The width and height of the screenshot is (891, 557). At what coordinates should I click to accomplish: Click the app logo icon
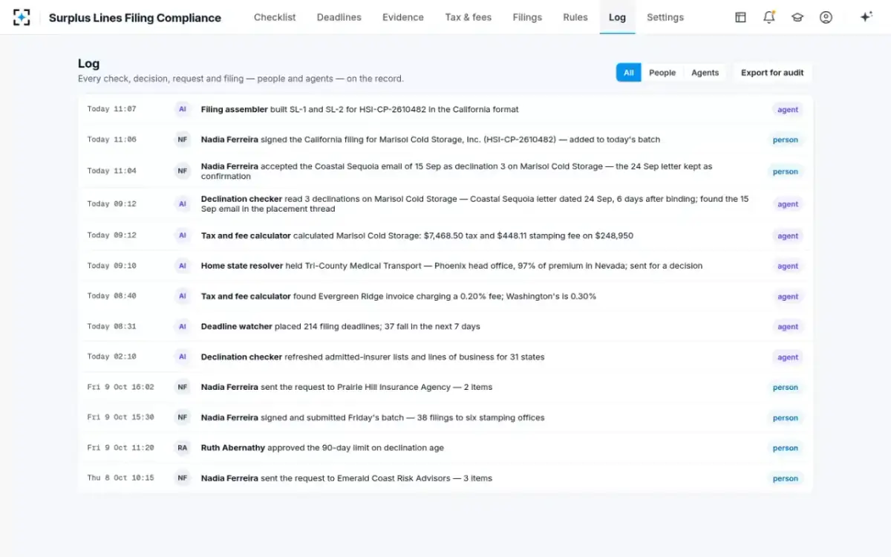pyautogui.click(x=22, y=17)
